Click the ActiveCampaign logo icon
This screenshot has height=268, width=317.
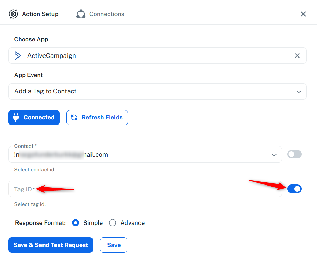(18, 55)
